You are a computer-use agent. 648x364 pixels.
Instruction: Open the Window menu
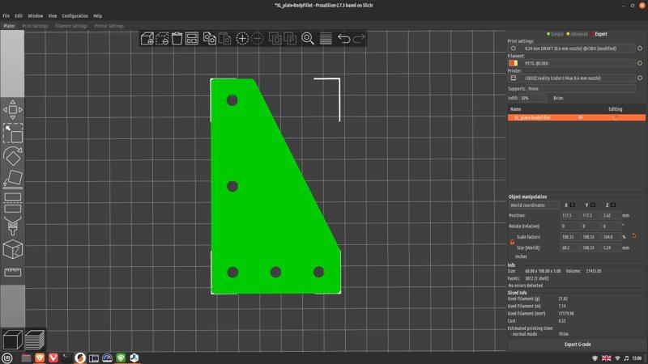36,15
